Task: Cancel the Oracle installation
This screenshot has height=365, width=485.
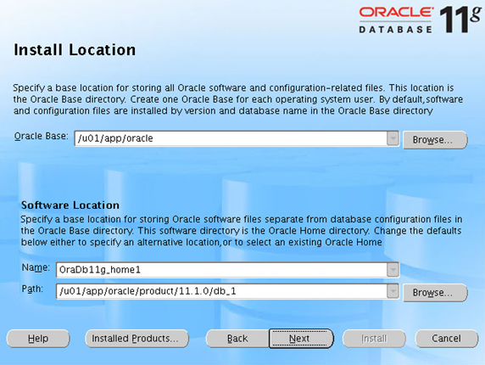Action: (x=446, y=339)
